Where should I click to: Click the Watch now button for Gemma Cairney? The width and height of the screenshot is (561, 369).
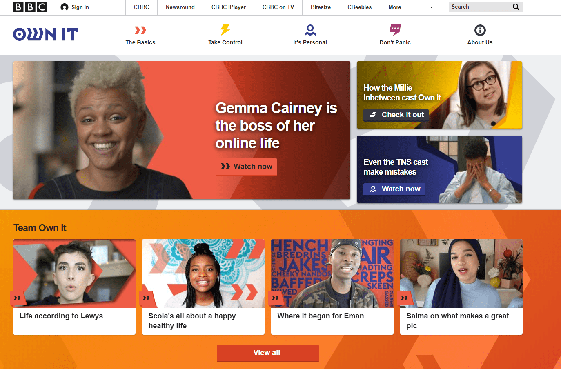tap(246, 167)
